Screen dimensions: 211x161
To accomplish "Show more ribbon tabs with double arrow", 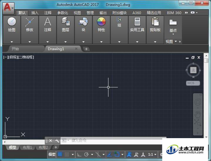I will coord(186,13).
